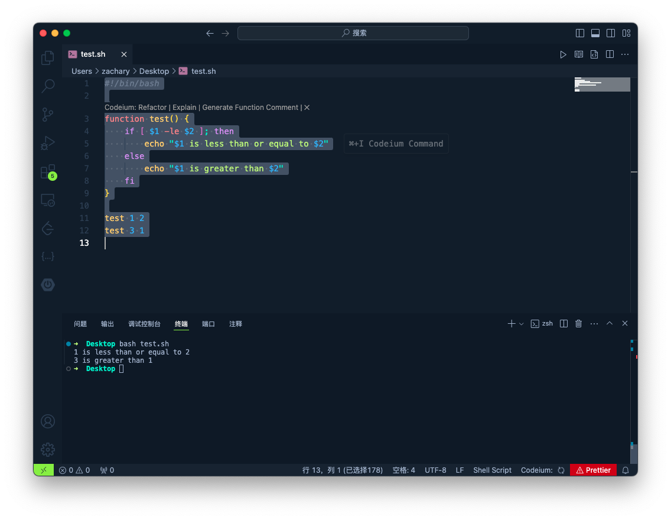This screenshot has width=671, height=520.
Task: Select indentation setting 空格: 4
Action: pyautogui.click(x=403, y=470)
